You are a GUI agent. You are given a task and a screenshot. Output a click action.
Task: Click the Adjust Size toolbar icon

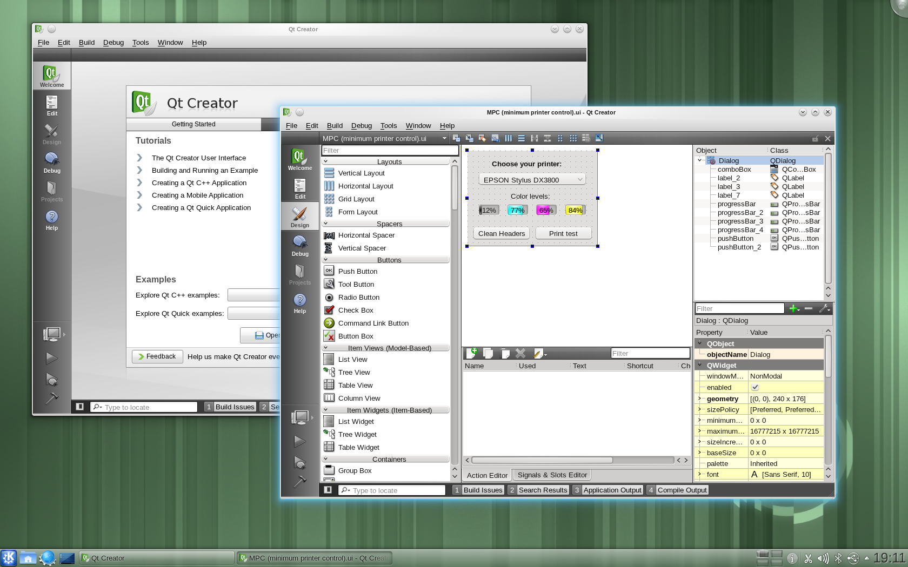(599, 138)
